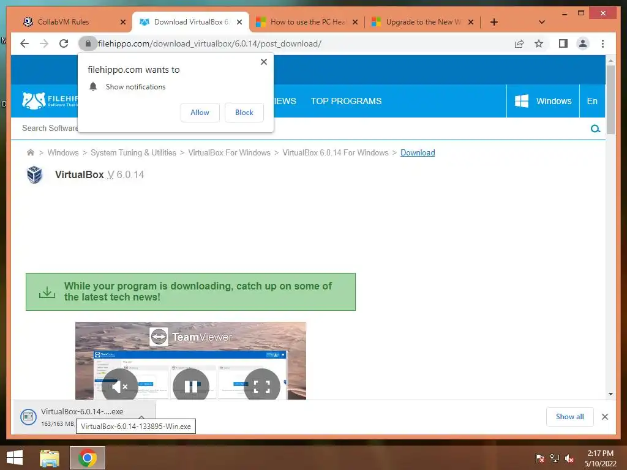
Task: Click the Chrome taskbar icon
Action: click(88, 458)
